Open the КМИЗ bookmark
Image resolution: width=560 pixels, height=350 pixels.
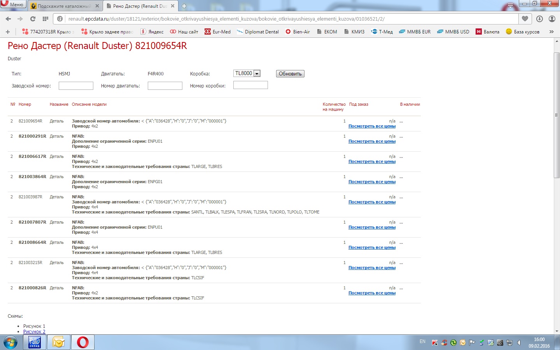(354, 31)
